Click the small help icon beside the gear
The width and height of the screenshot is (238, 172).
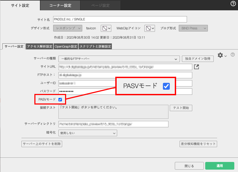point(233,55)
